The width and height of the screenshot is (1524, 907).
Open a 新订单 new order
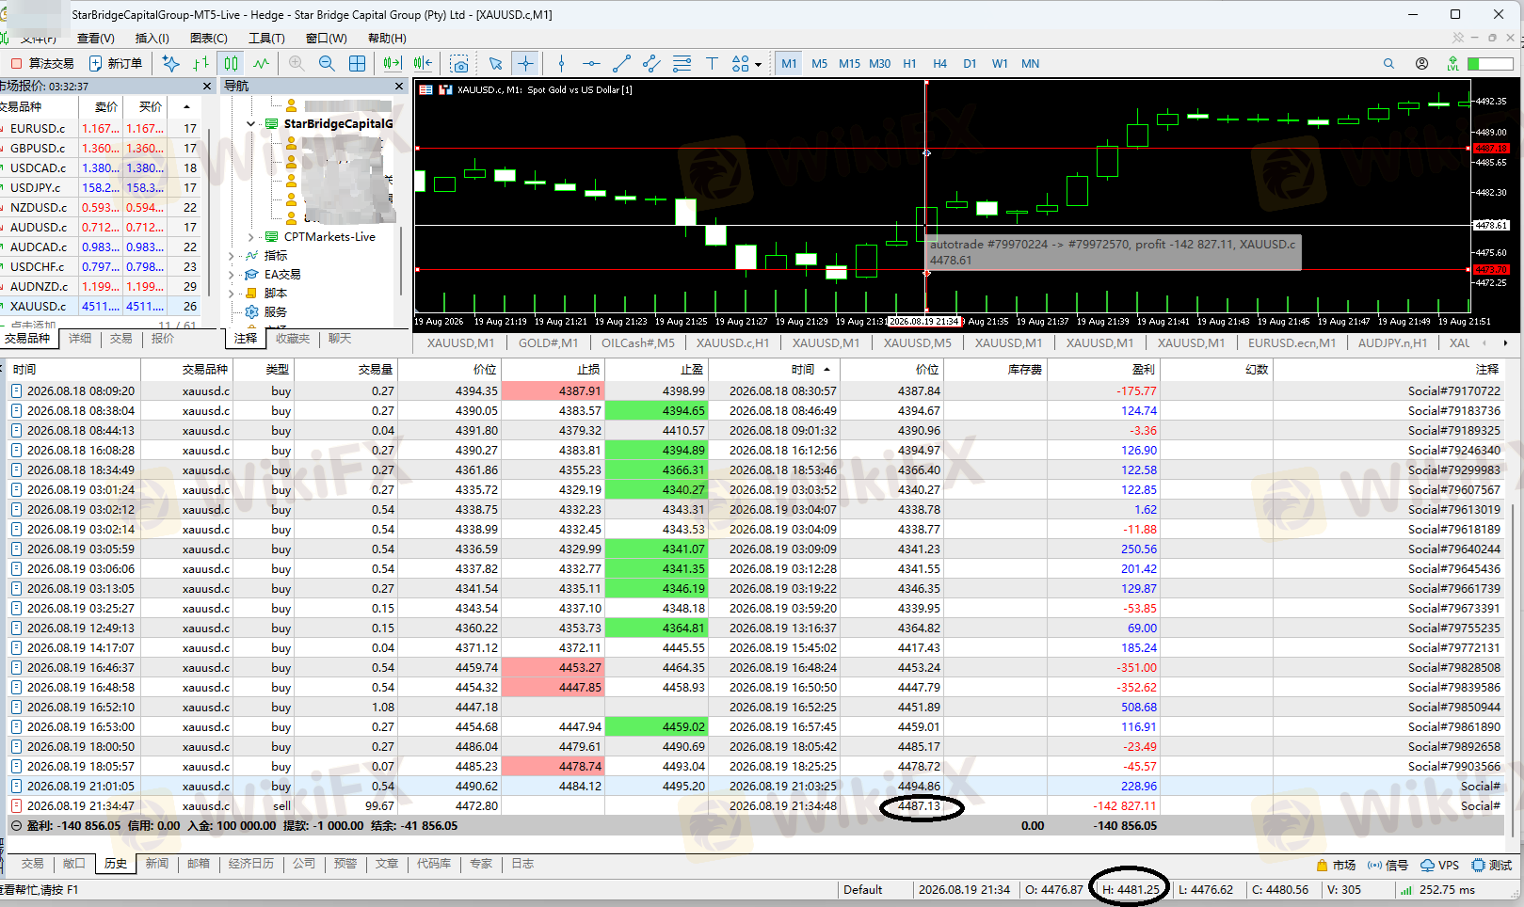116,63
